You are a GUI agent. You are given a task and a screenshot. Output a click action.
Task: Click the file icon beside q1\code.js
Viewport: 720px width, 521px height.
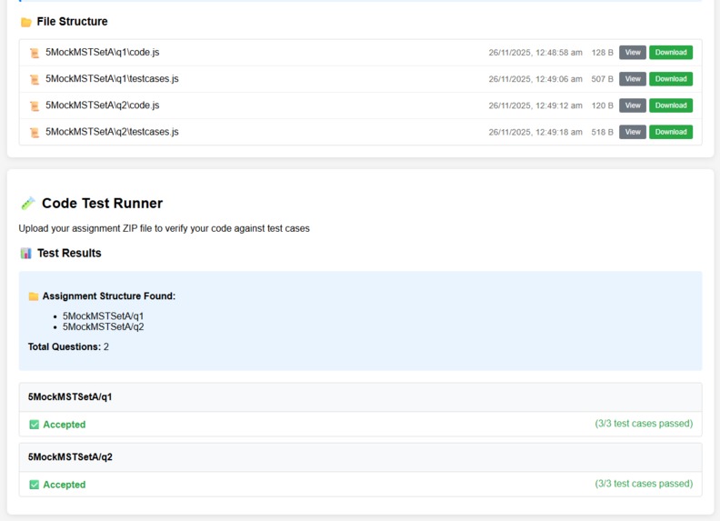coord(35,53)
